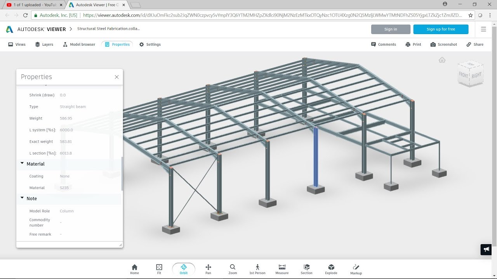The width and height of the screenshot is (497, 279).
Task: Open the Settings menu
Action: [149, 44]
